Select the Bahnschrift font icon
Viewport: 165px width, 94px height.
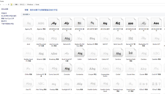coord(67,37)
